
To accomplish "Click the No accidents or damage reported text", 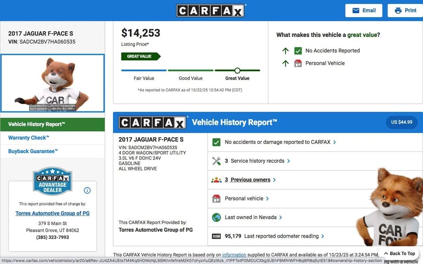I will coord(278,142).
